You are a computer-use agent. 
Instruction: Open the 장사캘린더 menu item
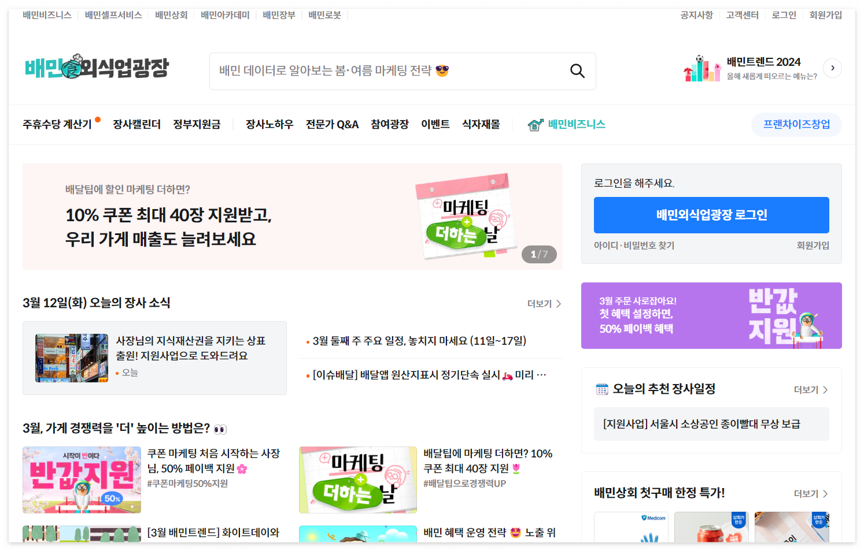pos(136,124)
